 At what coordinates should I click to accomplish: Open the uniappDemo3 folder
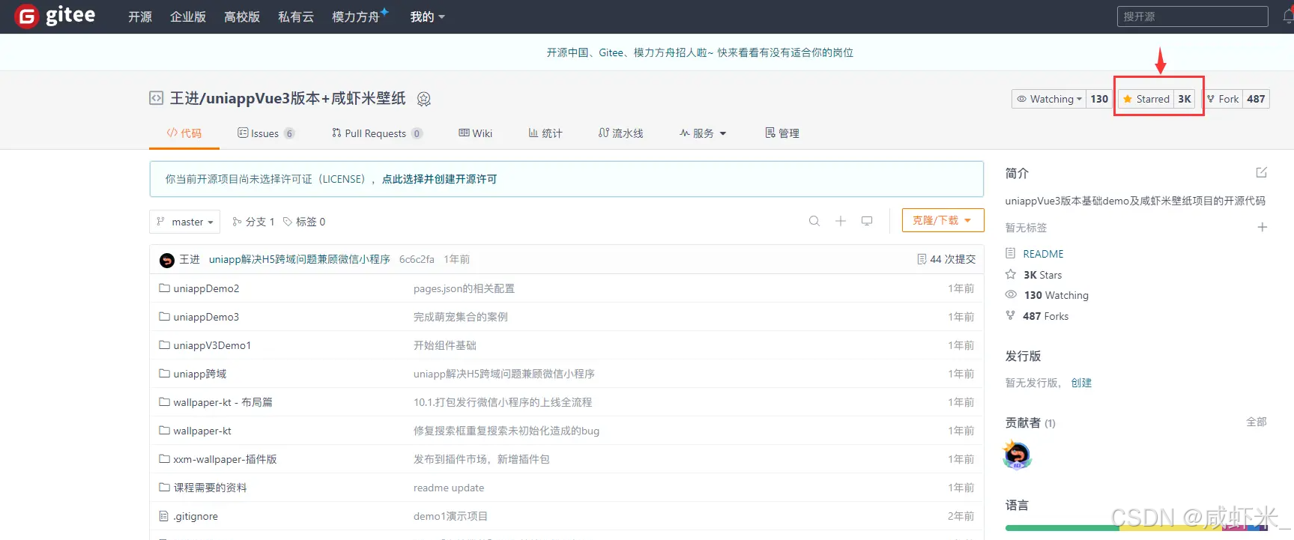pyautogui.click(x=206, y=317)
